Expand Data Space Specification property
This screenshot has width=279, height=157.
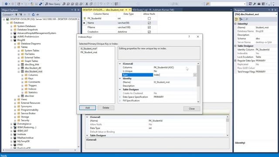point(120,97)
